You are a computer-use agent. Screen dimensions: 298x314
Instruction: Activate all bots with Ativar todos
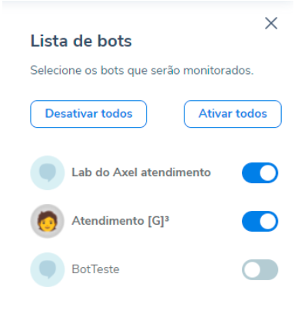tap(233, 114)
